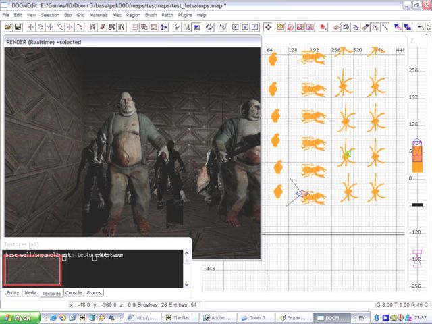Switch to the Console tab
The image size is (432, 324).
tap(74, 292)
